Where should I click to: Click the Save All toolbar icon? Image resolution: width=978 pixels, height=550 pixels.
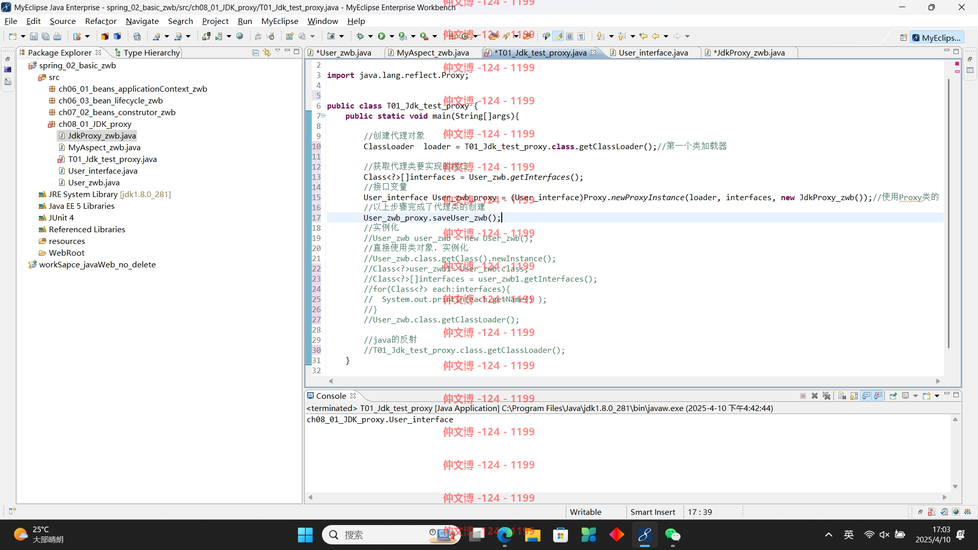(x=45, y=36)
